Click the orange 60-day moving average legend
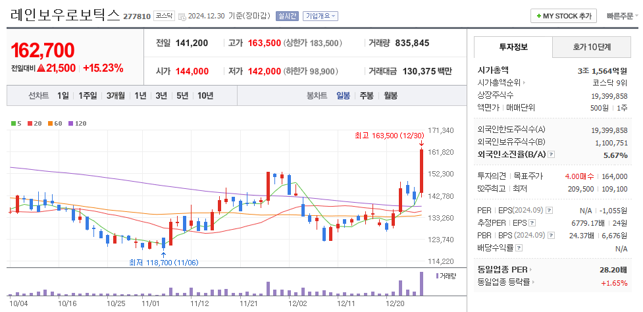 pyautogui.click(x=55, y=123)
